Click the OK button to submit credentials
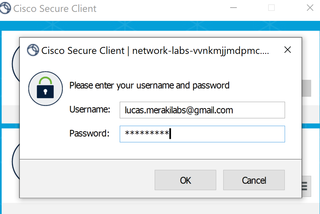320x214 pixels. 185,180
